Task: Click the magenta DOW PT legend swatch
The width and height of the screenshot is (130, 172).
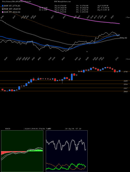Action: (x=3, y=12)
